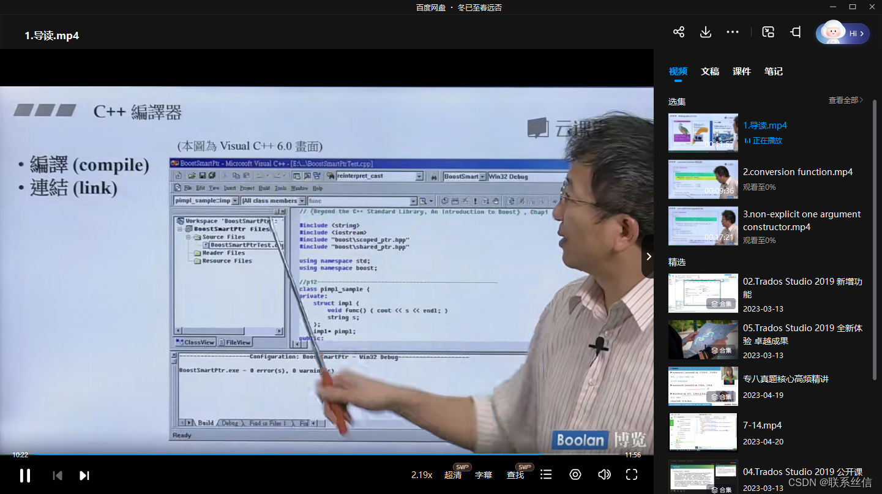882x494 pixels.
Task: Click the download icon in top bar
Action: (x=706, y=32)
